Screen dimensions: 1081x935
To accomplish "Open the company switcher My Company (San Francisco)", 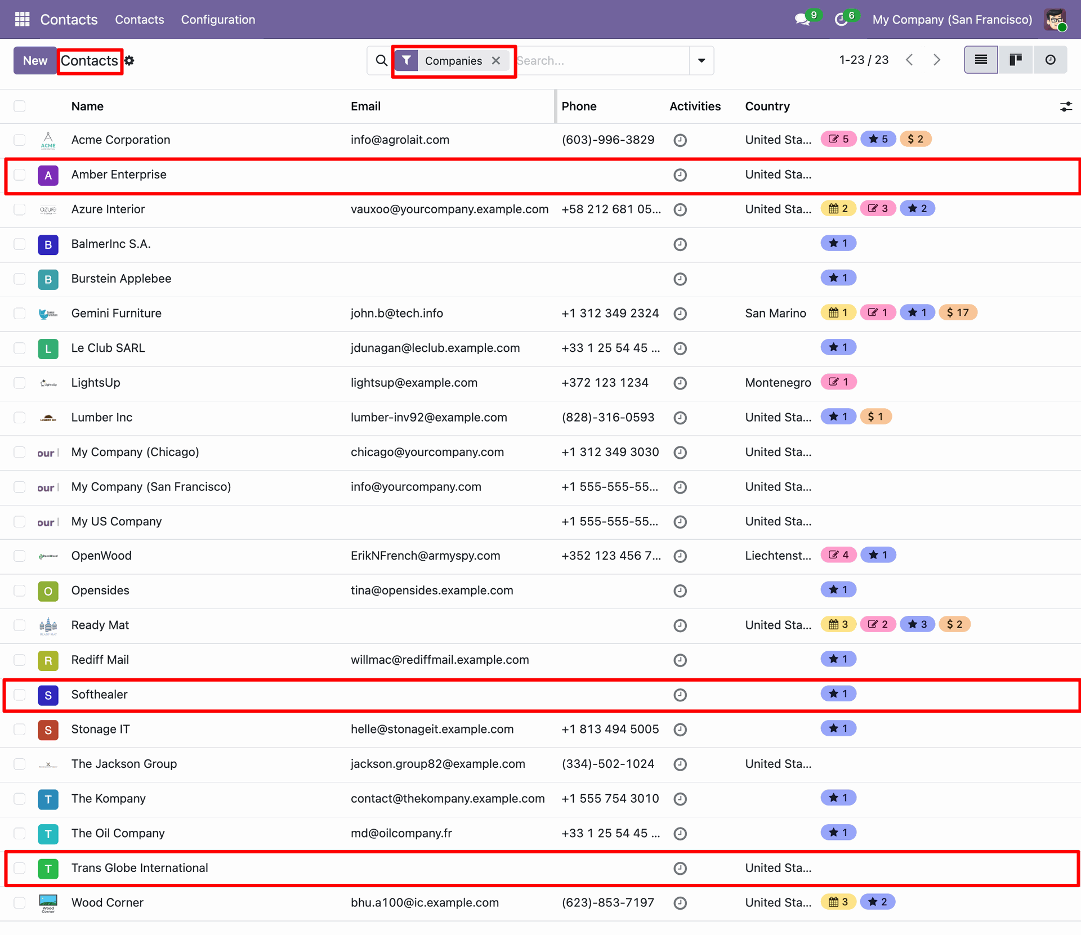I will pos(952,20).
